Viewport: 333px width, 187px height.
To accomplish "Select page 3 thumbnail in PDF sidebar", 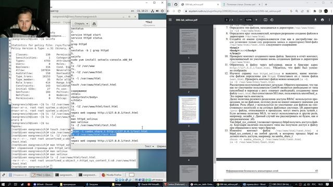I will pyautogui.click(x=189, y=110).
